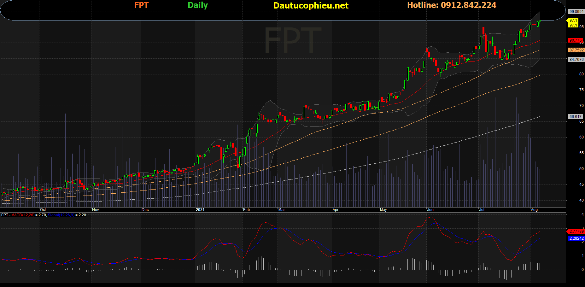Viewport: 585px width, 287px height.
Task: Click the Hotline: 0912.842.224 text
Action: tap(452, 5)
